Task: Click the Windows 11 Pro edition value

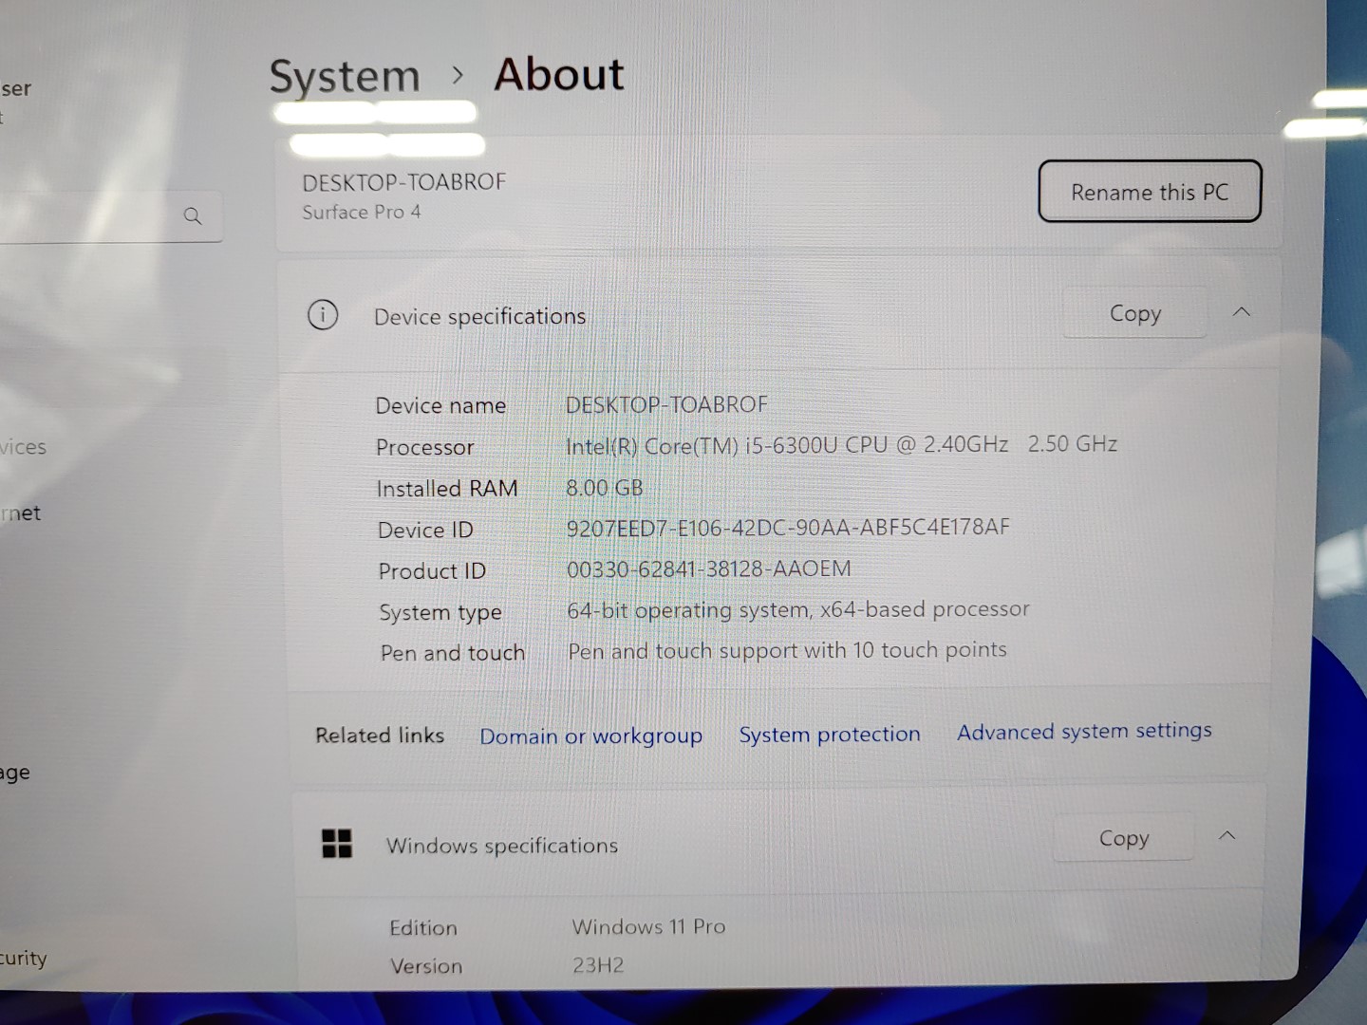Action: tap(648, 926)
